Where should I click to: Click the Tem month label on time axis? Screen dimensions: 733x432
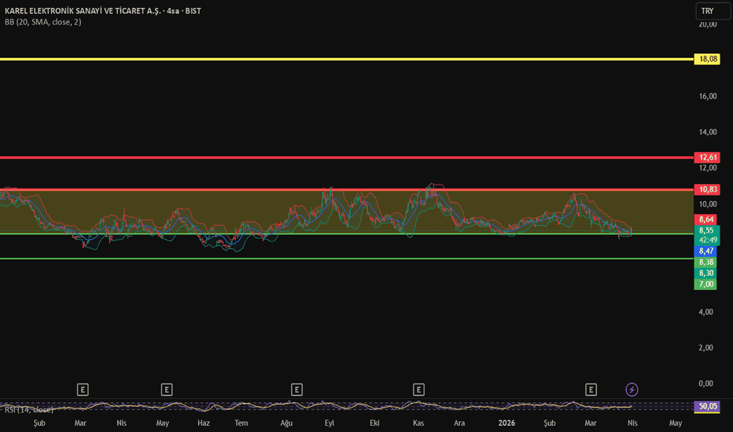241,423
